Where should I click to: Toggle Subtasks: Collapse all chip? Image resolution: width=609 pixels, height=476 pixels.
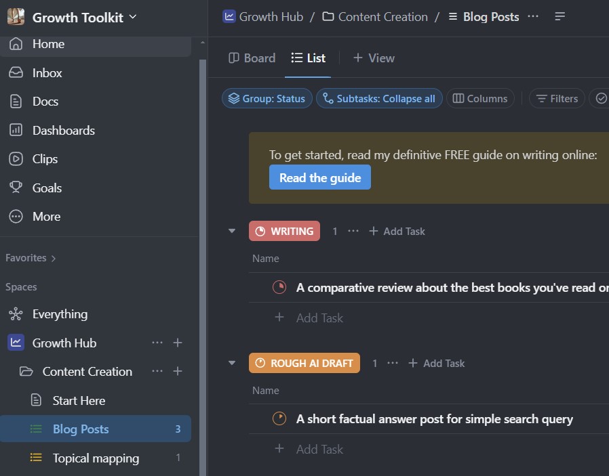tap(379, 99)
